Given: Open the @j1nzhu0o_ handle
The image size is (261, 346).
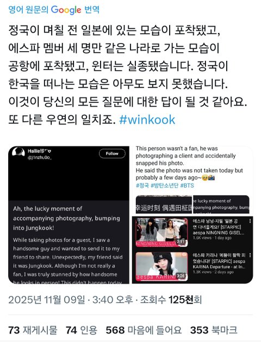Looking at the screenshot, I should pos(40,158).
